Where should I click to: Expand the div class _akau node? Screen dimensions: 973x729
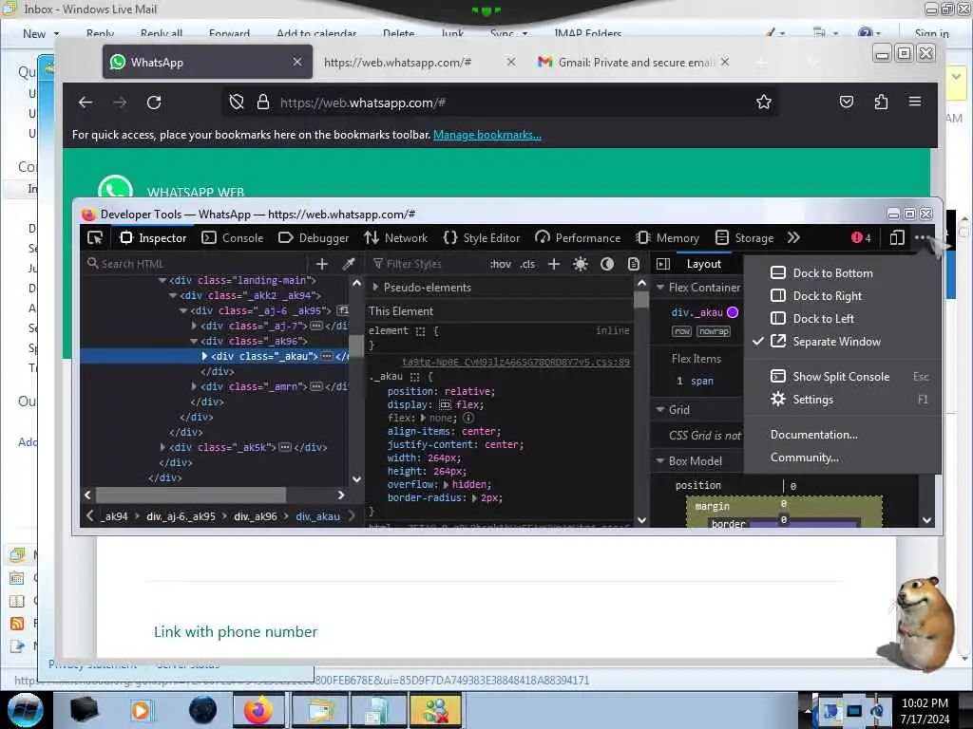[204, 356]
